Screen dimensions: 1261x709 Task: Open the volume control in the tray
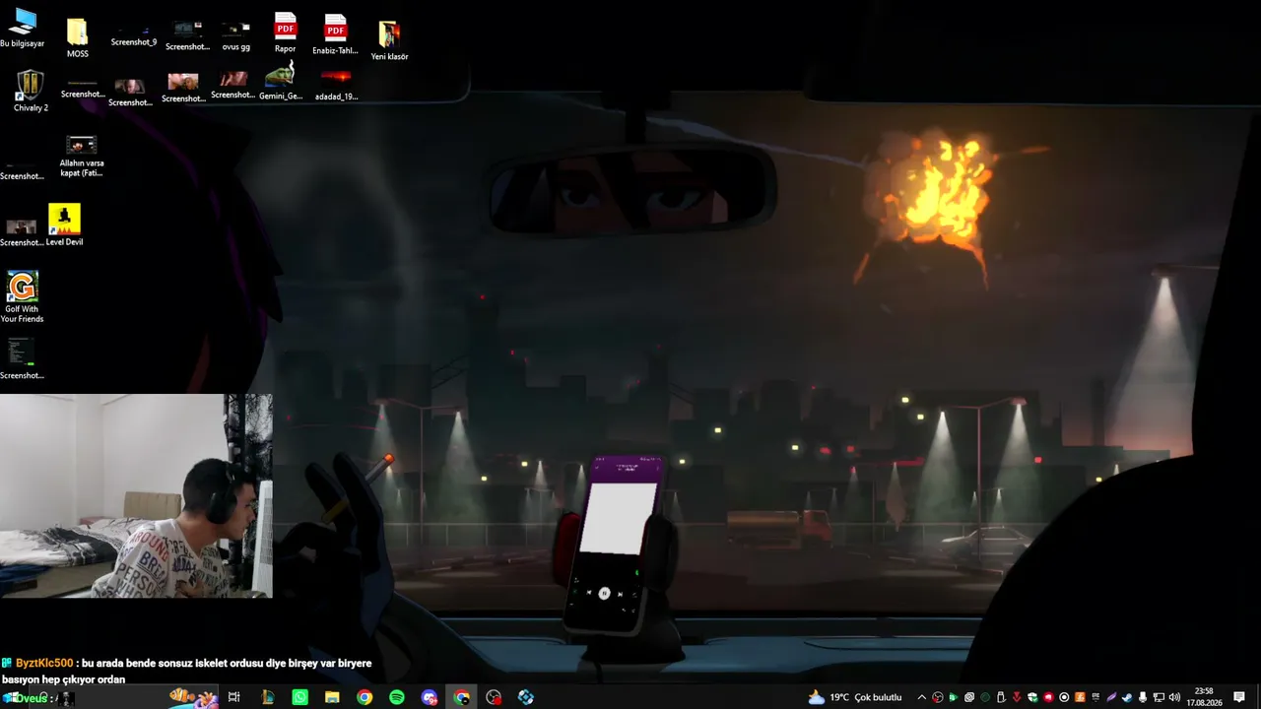pyautogui.click(x=1174, y=697)
